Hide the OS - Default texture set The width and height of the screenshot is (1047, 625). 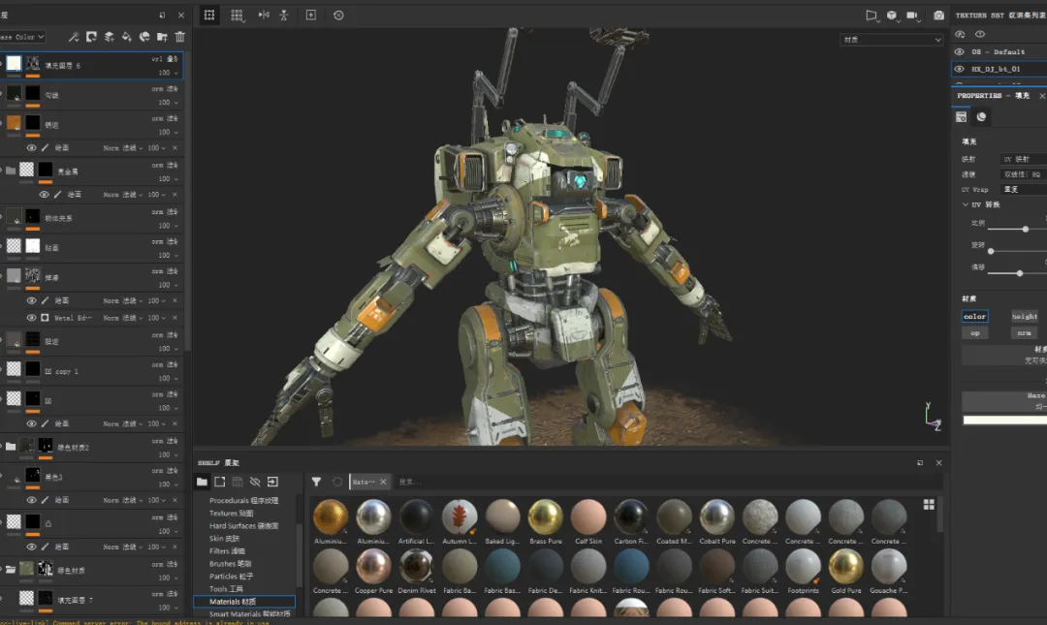(960, 51)
